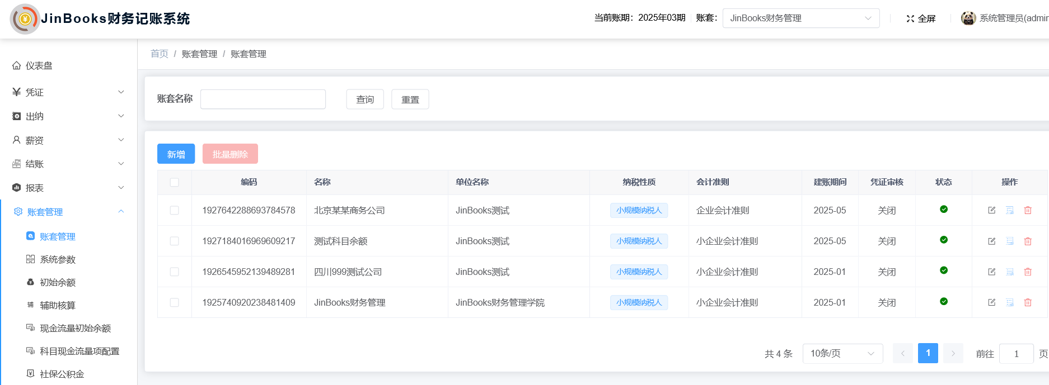Open 系统参数 in the sidebar
This screenshot has width=1049, height=385.
[x=58, y=259]
